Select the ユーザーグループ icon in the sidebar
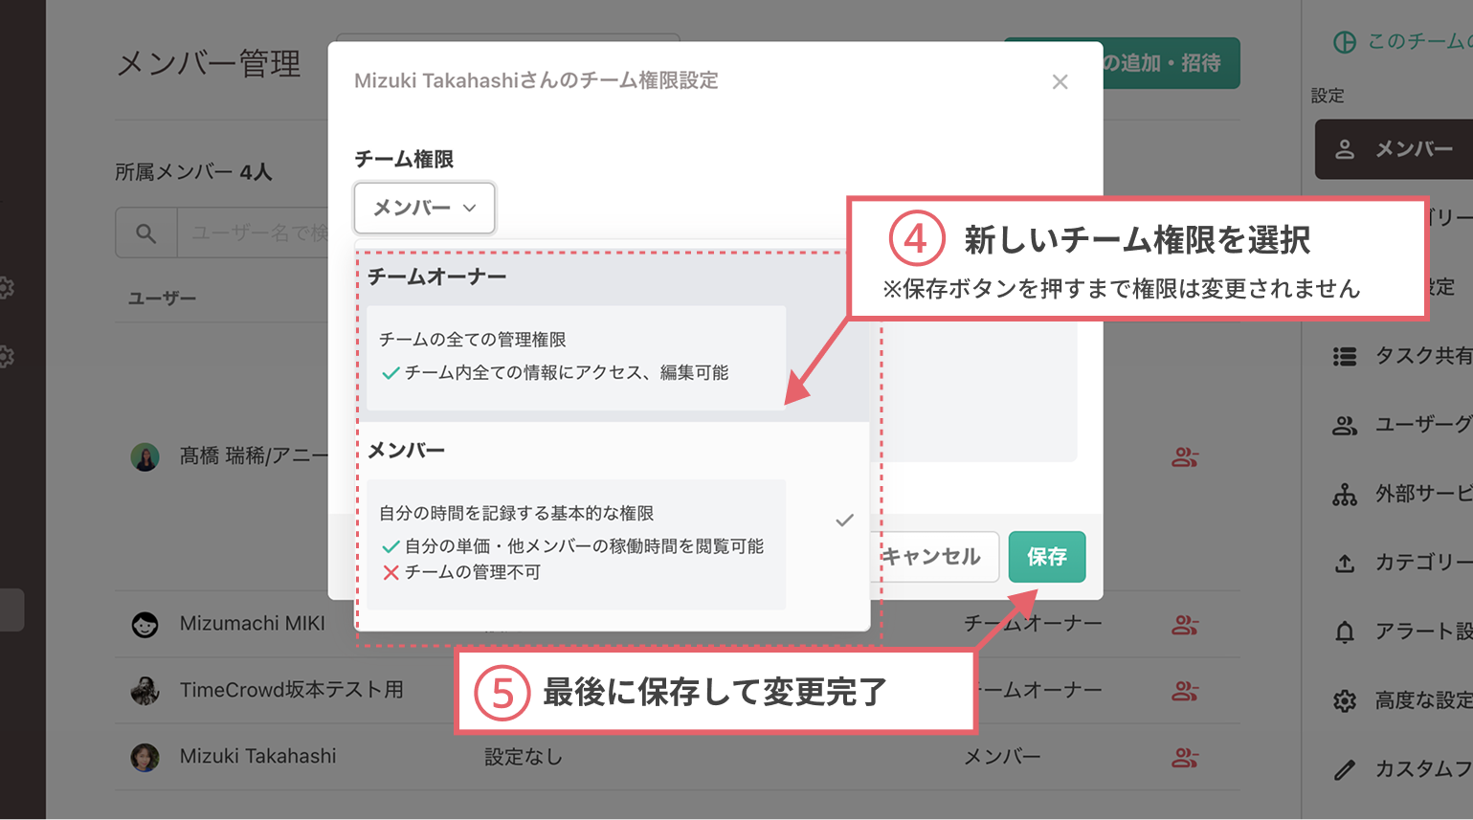The image size is (1473, 820). [x=1347, y=426]
